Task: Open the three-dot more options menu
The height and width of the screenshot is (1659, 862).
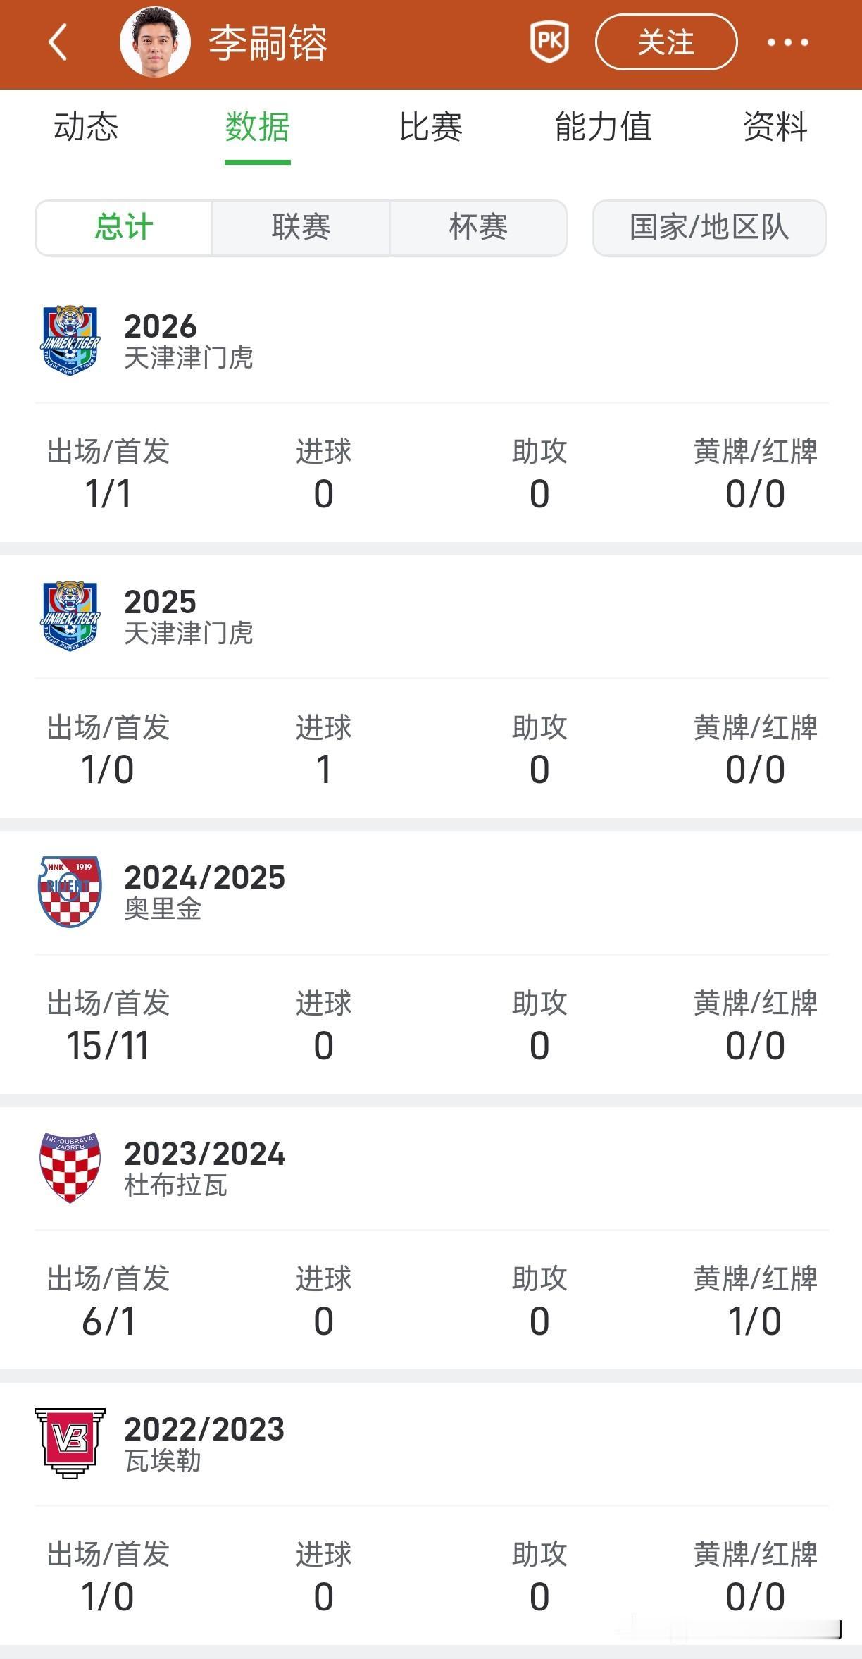Action: click(x=788, y=42)
